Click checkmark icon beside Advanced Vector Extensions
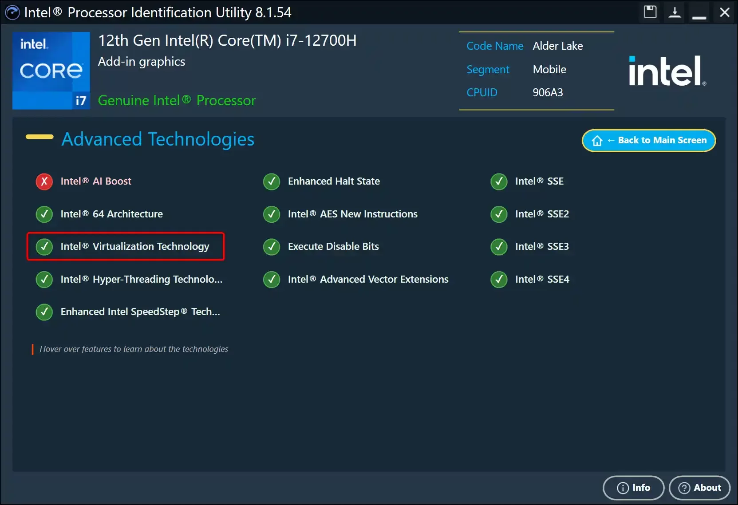Image resolution: width=738 pixels, height=505 pixels. 272,279
